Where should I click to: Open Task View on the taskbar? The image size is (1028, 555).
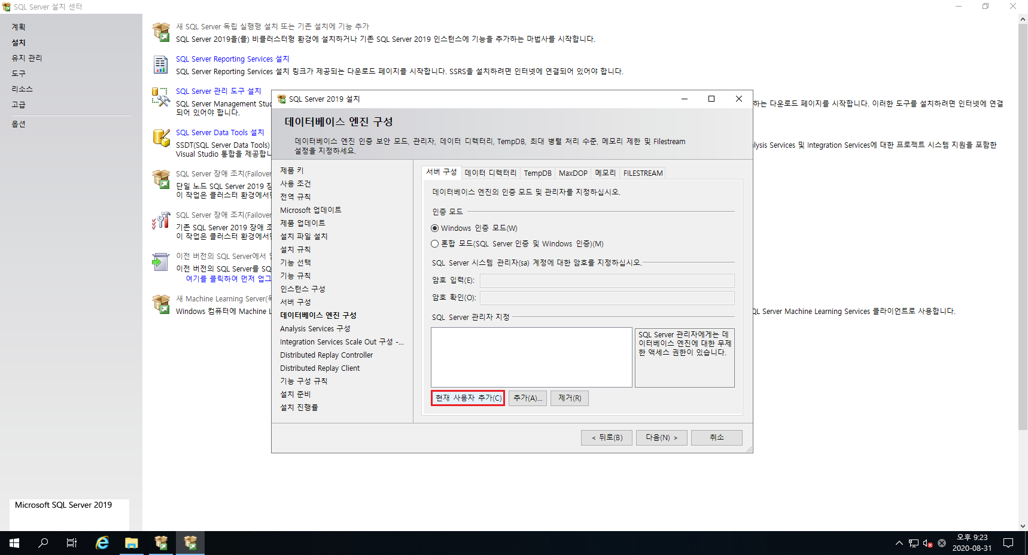(72, 543)
